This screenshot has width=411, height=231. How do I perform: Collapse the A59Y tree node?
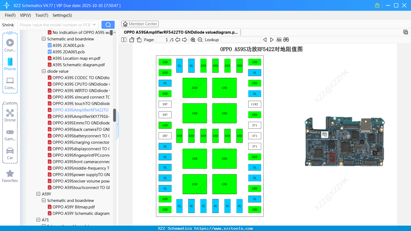(x=38, y=194)
